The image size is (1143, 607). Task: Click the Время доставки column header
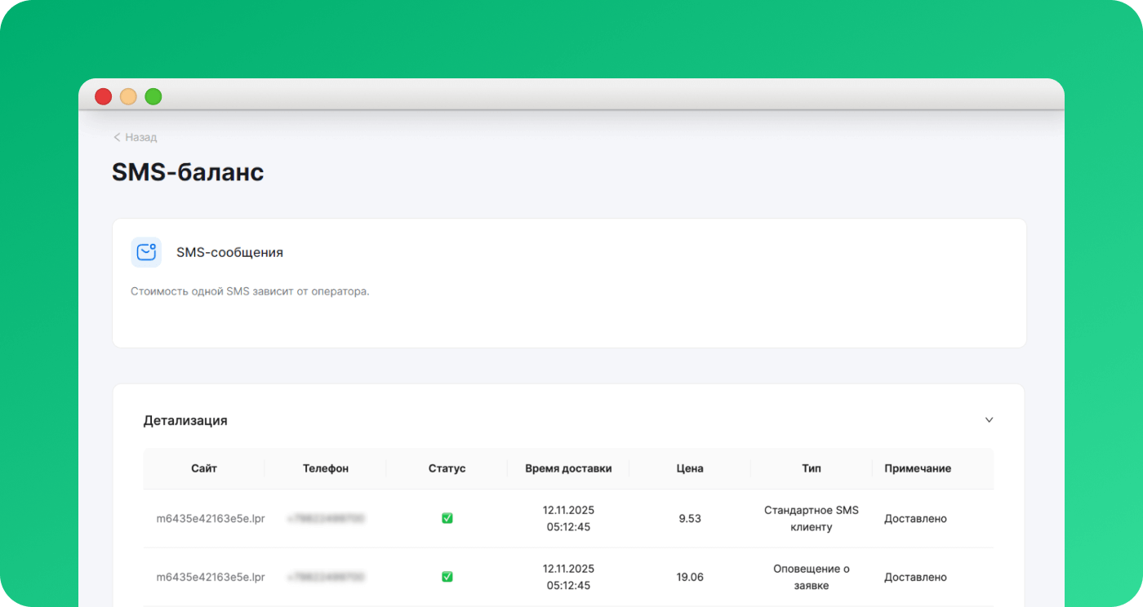(568, 468)
